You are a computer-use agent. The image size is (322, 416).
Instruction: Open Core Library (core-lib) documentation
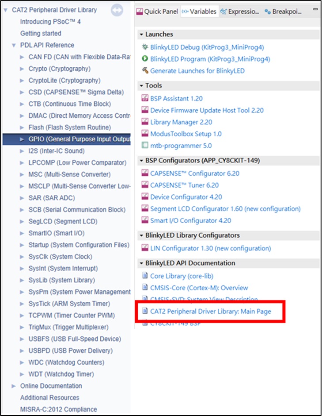(x=182, y=276)
